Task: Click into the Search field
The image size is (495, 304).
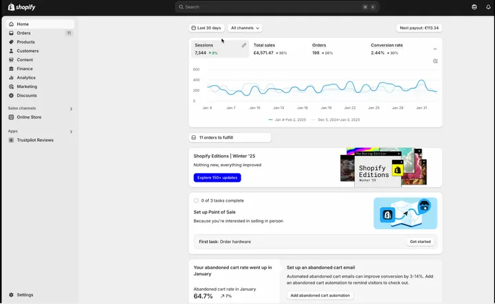Action: (277, 7)
